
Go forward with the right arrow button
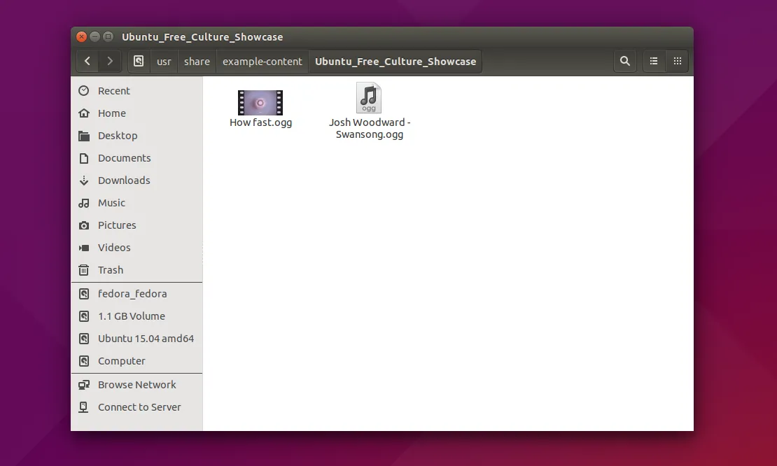click(110, 62)
